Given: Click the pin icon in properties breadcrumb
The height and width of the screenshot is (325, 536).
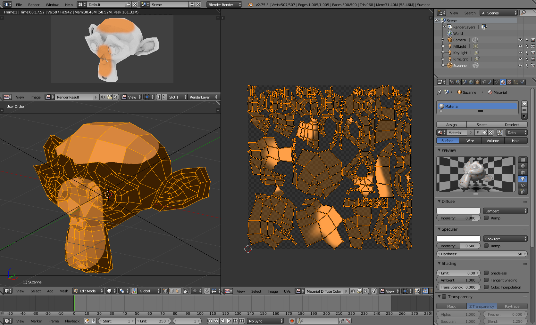Looking at the screenshot, I should coord(439,92).
